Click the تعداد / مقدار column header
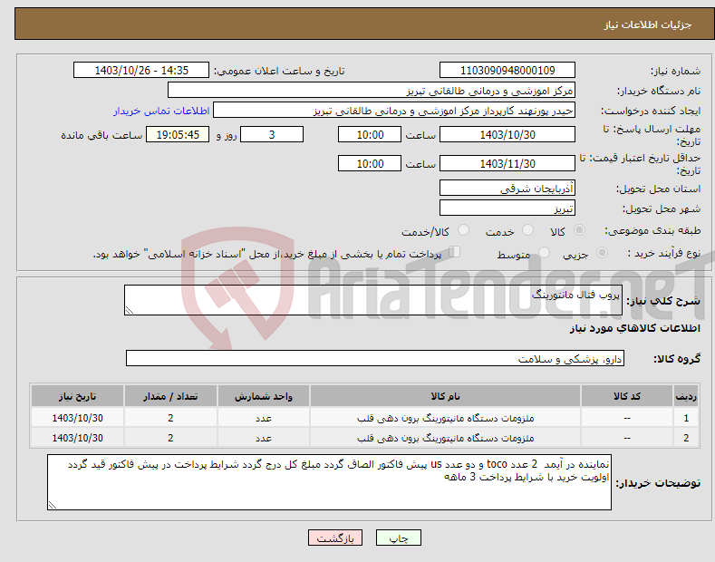Viewport: 715px width, 562px height. (x=170, y=396)
